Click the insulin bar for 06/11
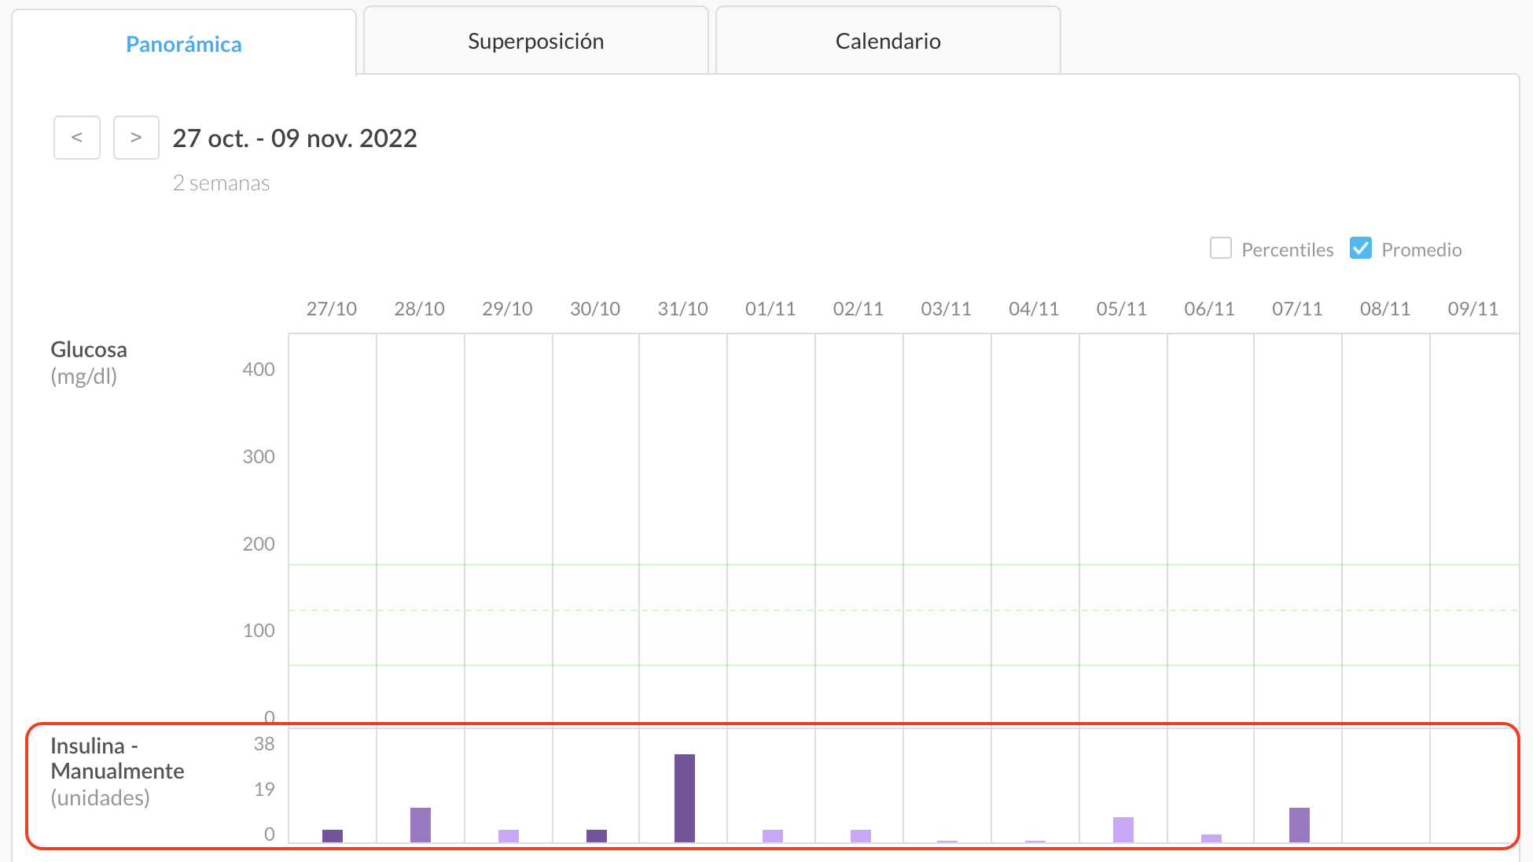This screenshot has height=862, width=1533. (1211, 838)
